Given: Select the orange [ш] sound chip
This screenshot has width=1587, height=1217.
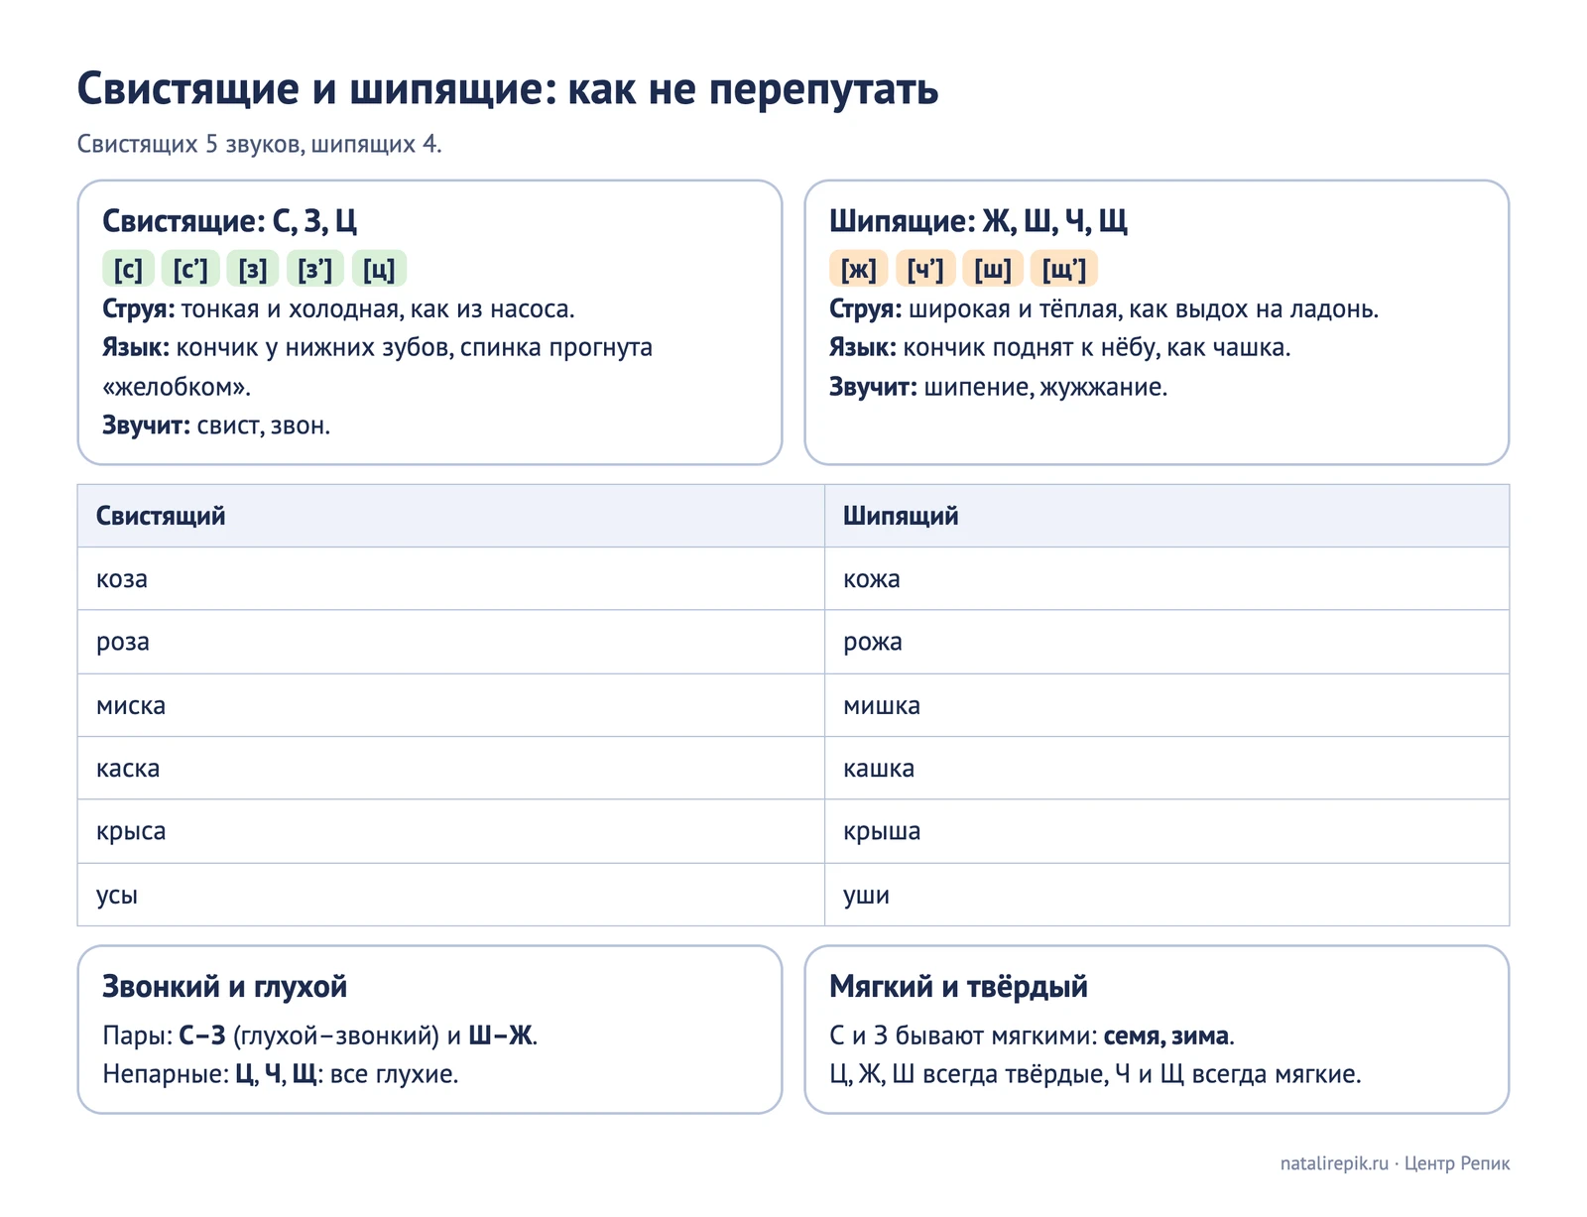Looking at the screenshot, I should click(x=993, y=269).
